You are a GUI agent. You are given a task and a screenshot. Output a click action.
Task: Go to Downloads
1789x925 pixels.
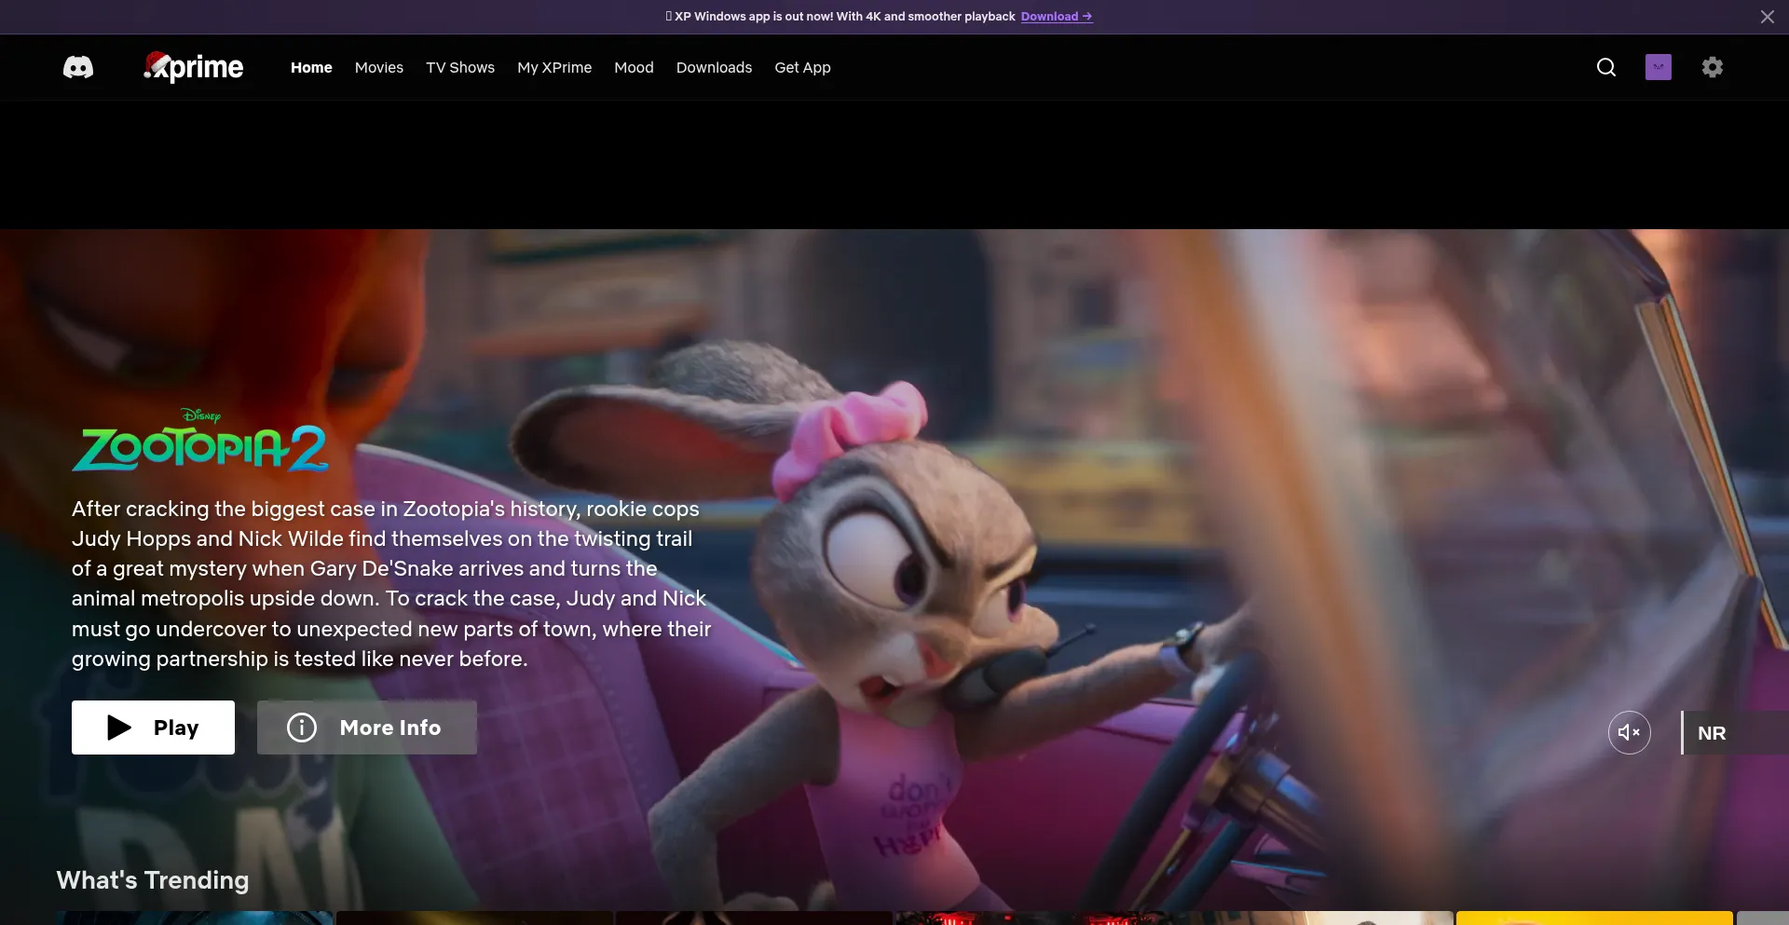tap(714, 67)
